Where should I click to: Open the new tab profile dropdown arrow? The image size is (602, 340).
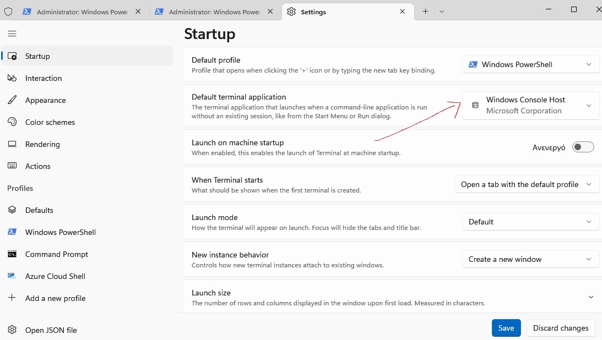(442, 12)
